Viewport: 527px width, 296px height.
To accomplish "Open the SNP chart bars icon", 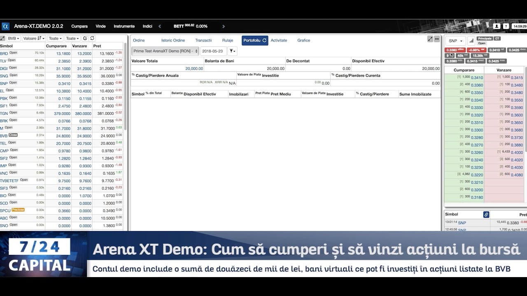I will (x=471, y=41).
